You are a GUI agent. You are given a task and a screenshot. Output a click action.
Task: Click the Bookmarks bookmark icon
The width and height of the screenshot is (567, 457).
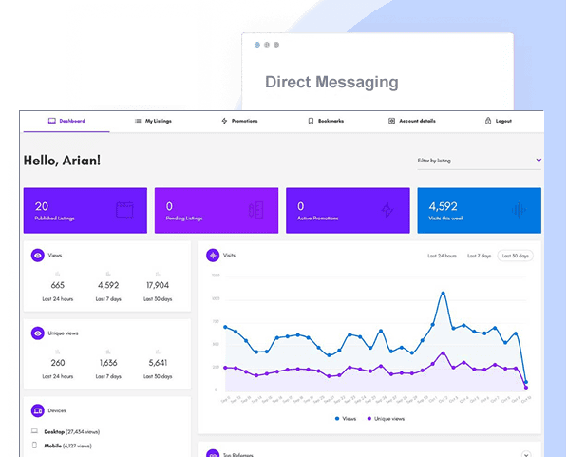tap(311, 121)
